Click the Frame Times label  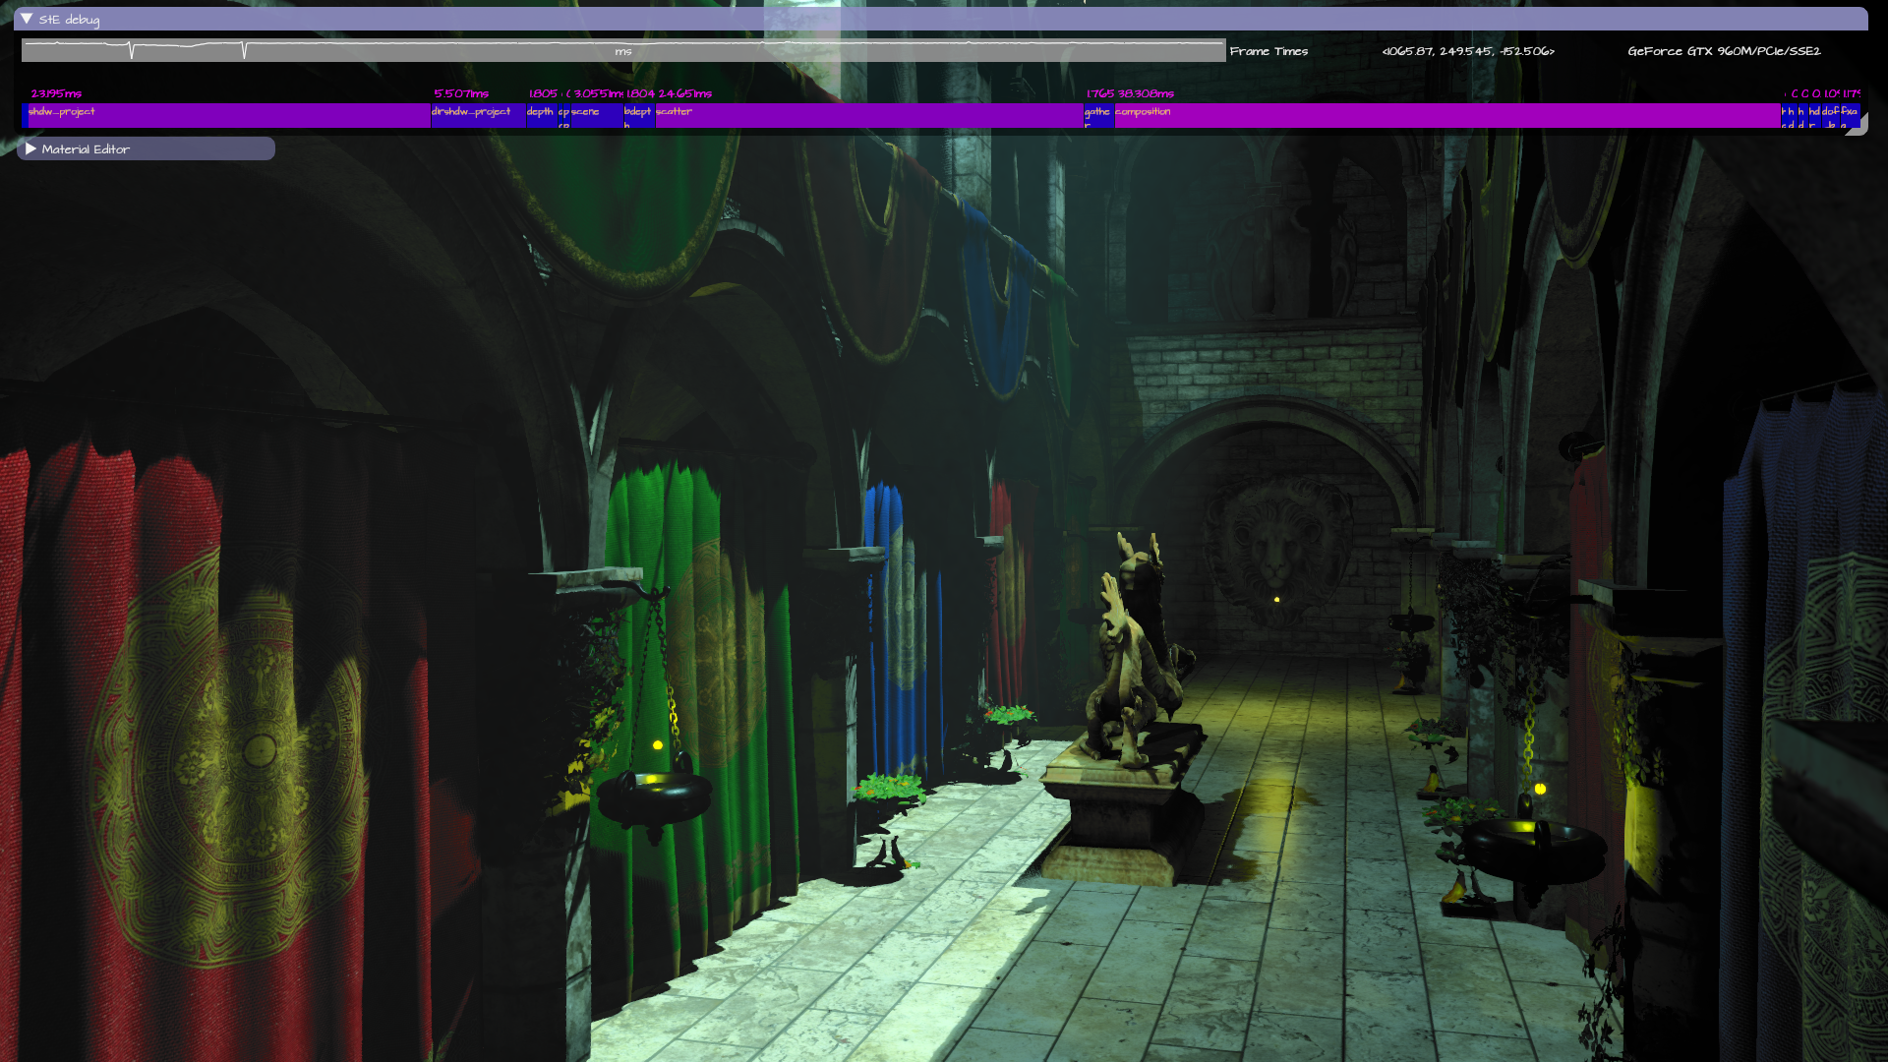pos(1268,51)
